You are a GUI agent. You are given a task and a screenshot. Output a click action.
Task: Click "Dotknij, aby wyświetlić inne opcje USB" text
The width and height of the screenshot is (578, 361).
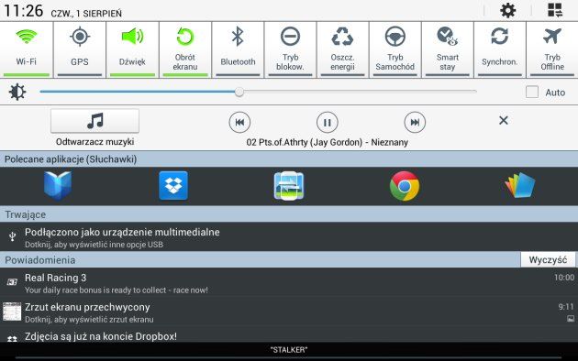point(94,245)
